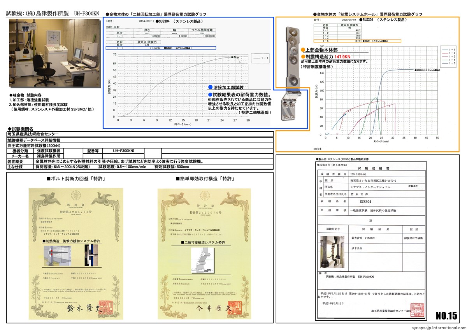This screenshot has height=330, width=467.
Task: Select the heading '◆試験機関名'
Action: pyautogui.click(x=20, y=129)
